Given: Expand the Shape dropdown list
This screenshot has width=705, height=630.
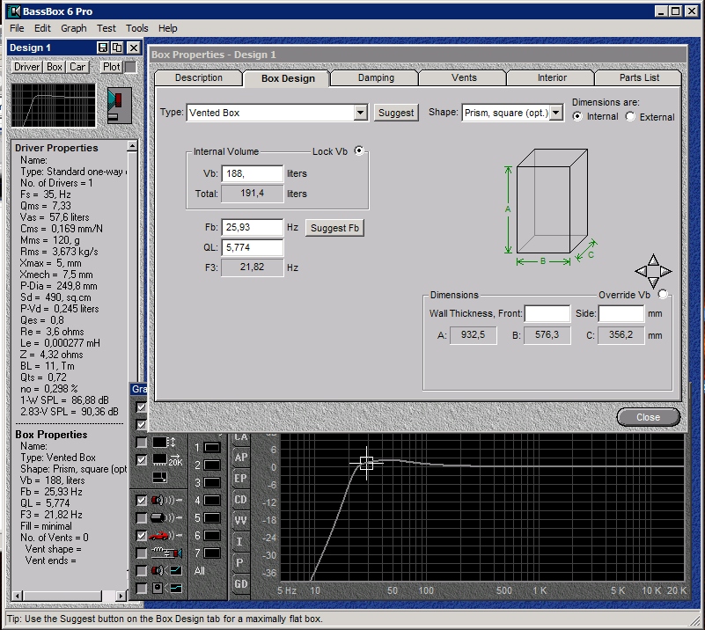Looking at the screenshot, I should 556,113.
